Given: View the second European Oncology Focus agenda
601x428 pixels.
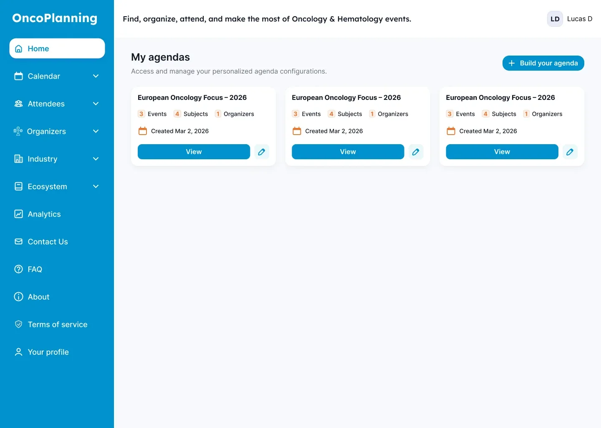Looking at the screenshot, I should pos(348,152).
